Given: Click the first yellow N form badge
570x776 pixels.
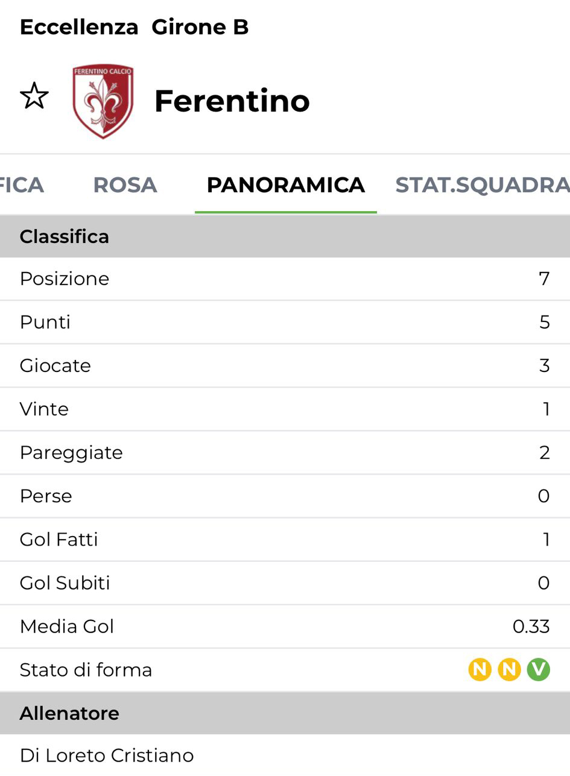Looking at the screenshot, I should pyautogui.click(x=480, y=669).
